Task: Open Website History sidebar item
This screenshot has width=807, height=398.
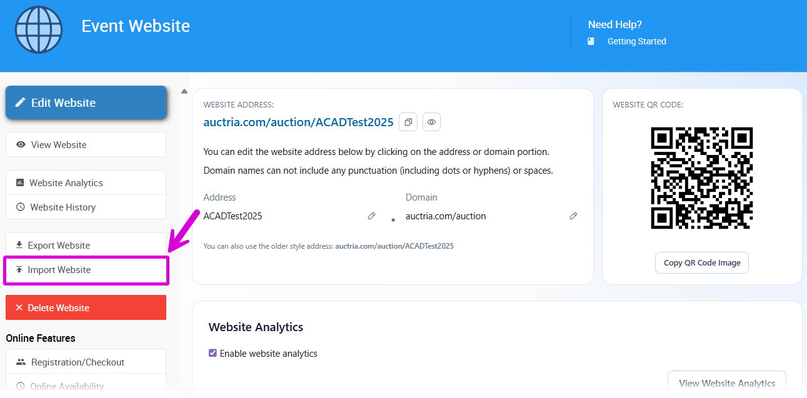Action: (86, 207)
